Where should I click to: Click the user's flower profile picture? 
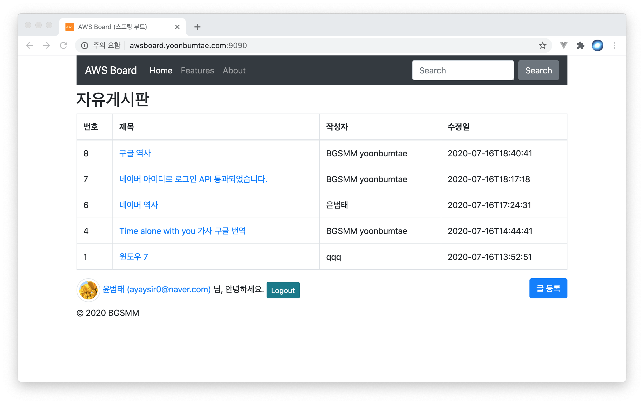[88, 290]
